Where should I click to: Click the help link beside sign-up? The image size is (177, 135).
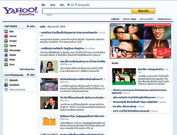click(x=147, y=19)
